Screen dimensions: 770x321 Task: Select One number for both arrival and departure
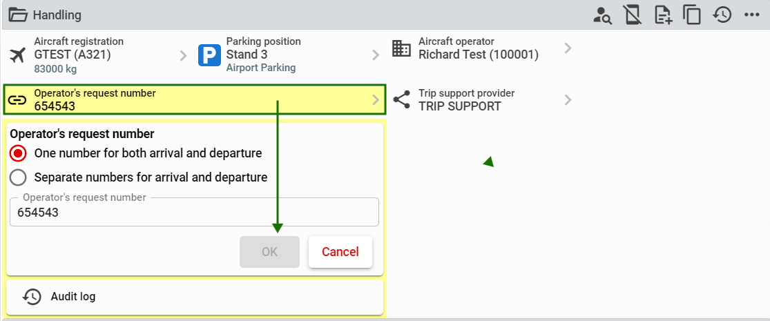pos(18,154)
